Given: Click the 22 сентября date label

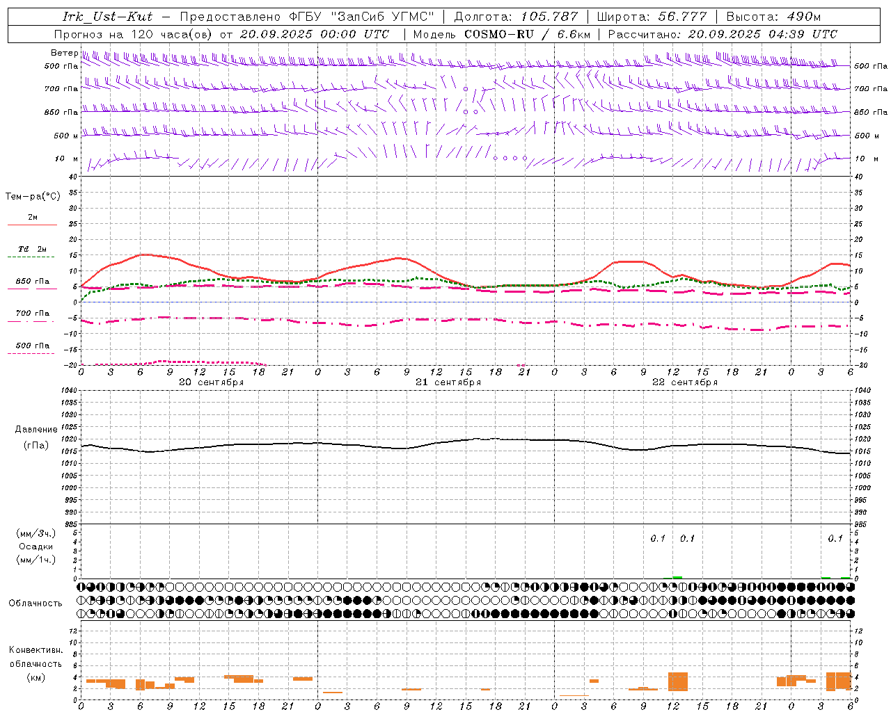Looking at the screenshot, I should (685, 382).
